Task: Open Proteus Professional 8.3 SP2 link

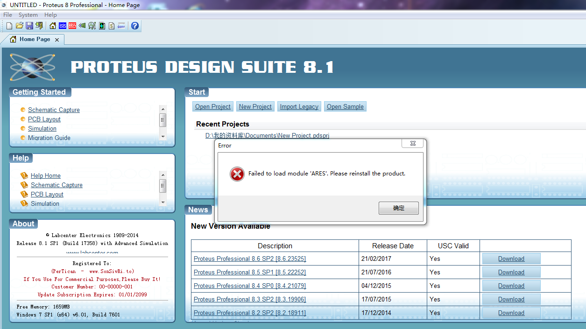Action: tap(250, 299)
